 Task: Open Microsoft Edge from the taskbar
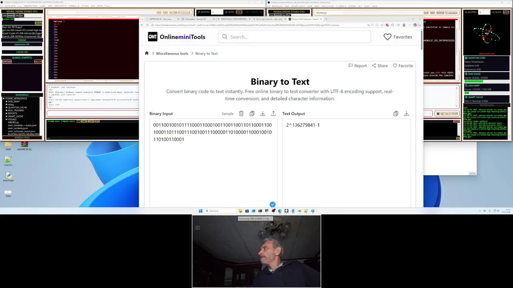tap(280, 211)
